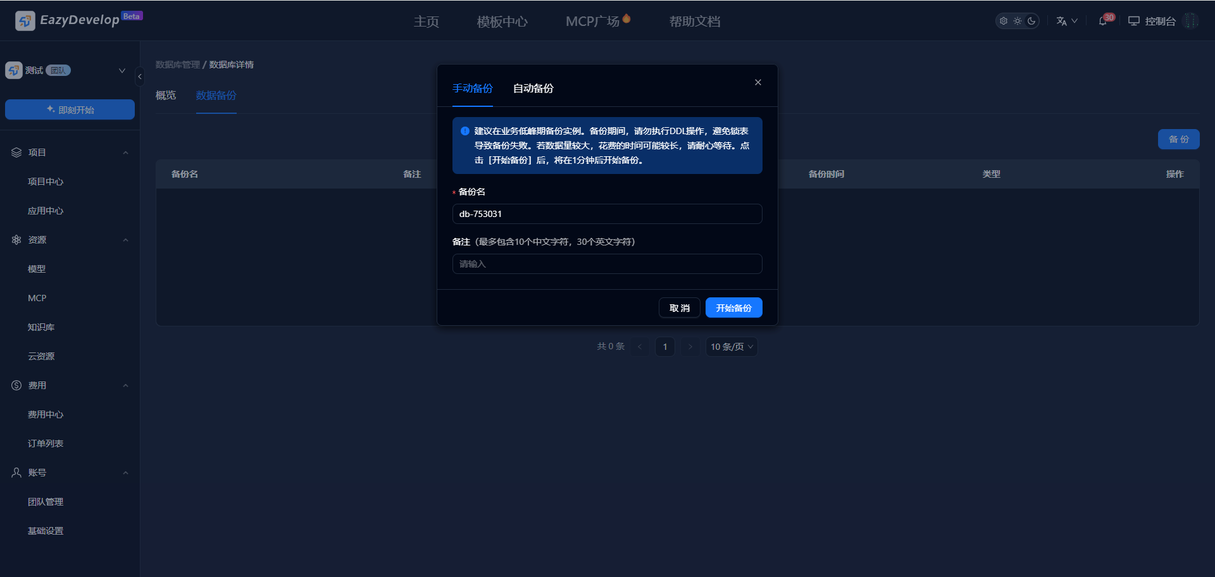
Task: Switch to the 自动备份 tab
Action: pos(533,89)
